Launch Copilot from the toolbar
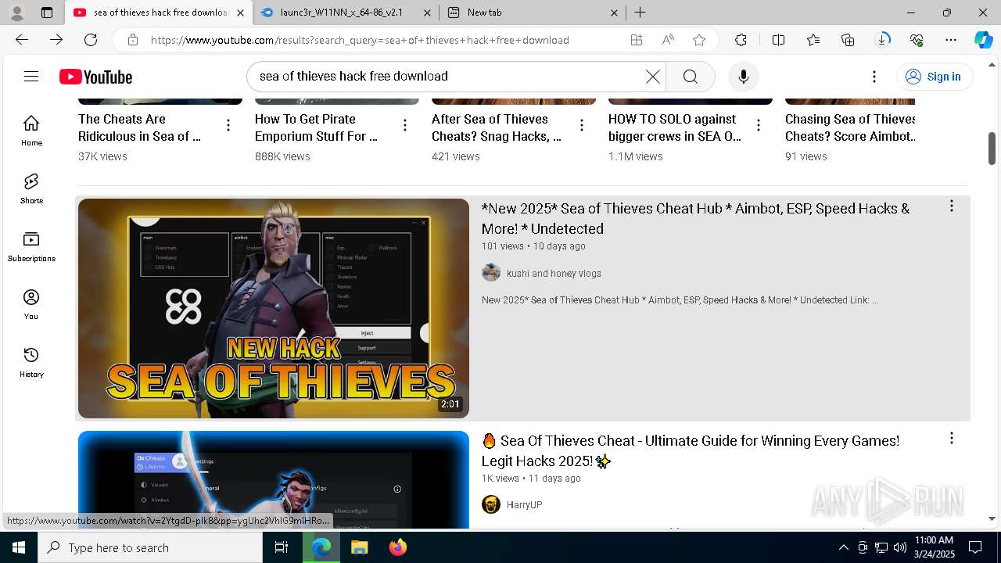The width and height of the screenshot is (1001, 563). coord(983,40)
